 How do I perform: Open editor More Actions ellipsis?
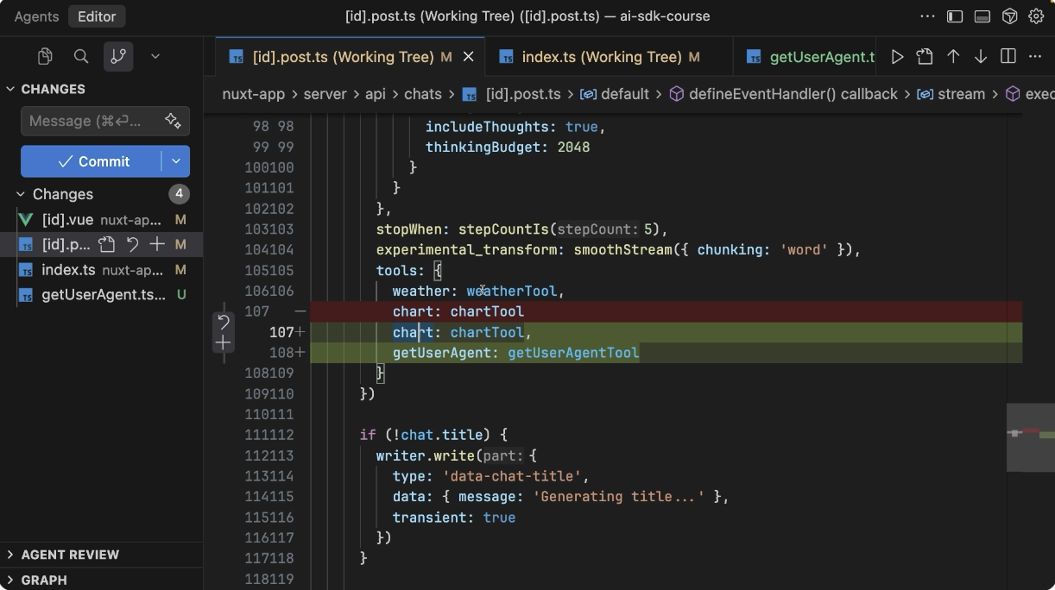(x=1035, y=57)
